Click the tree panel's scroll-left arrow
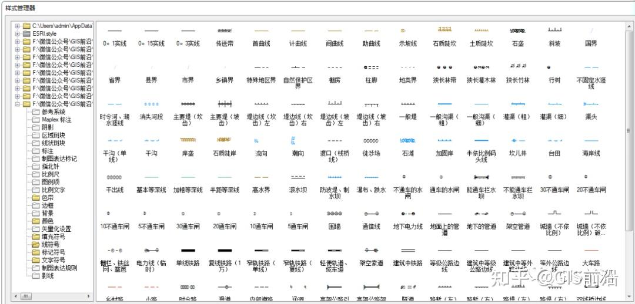The image size is (635, 304). point(15,296)
